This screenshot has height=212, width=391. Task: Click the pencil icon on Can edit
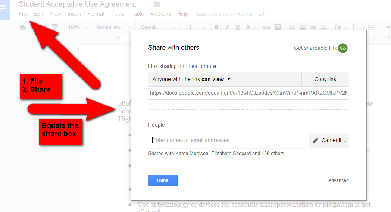click(315, 141)
